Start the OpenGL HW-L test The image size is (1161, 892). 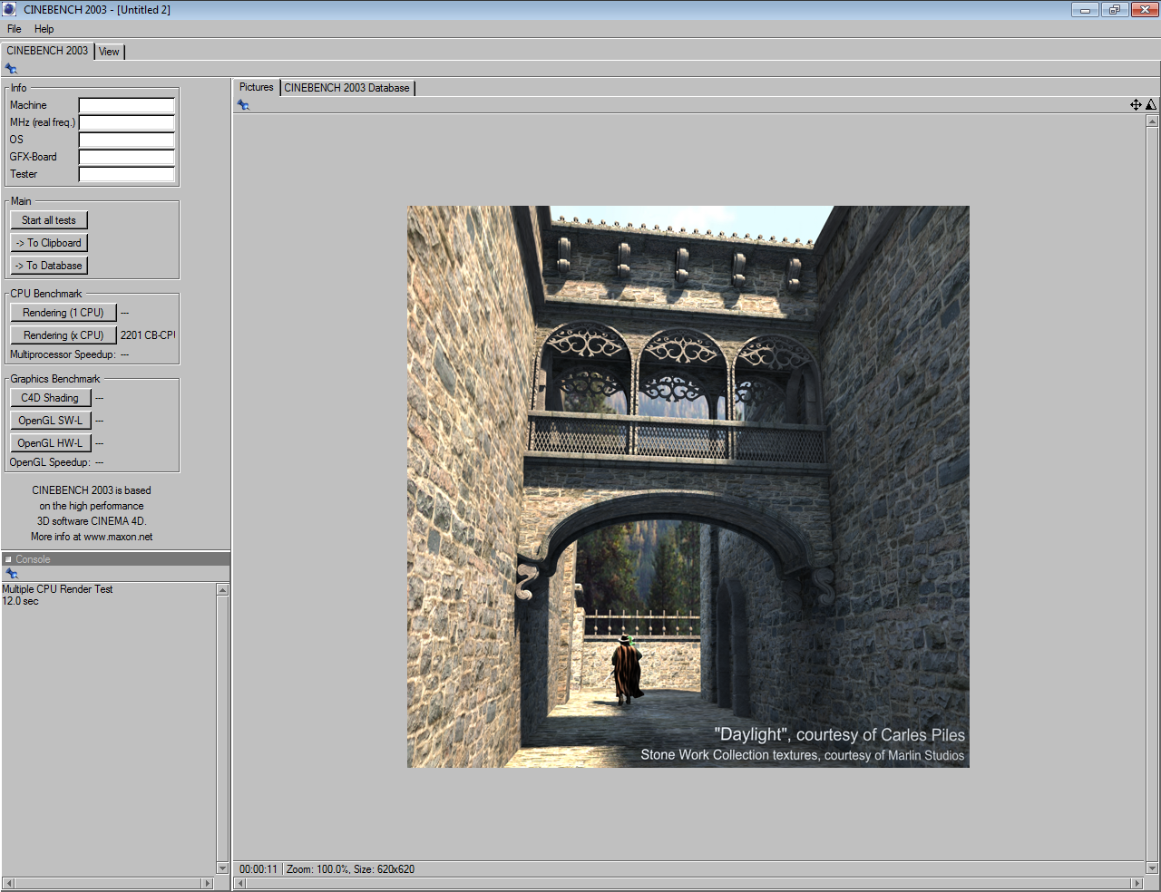click(x=51, y=443)
